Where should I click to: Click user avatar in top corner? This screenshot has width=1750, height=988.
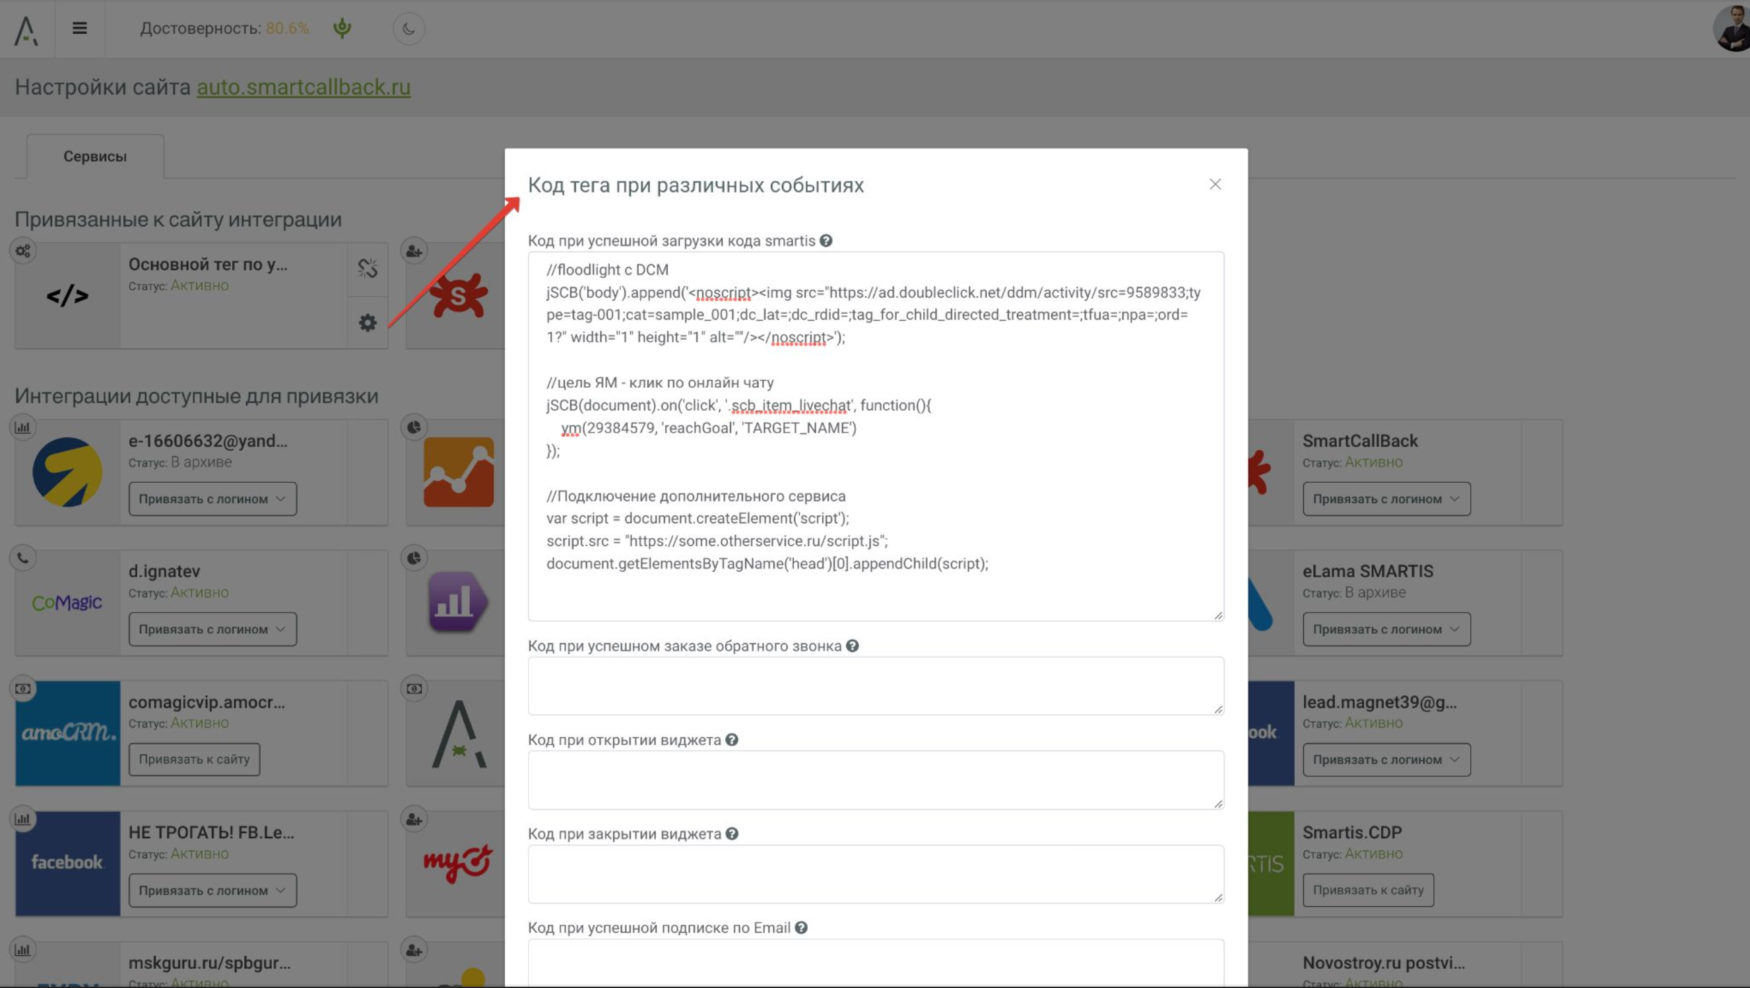click(x=1732, y=28)
